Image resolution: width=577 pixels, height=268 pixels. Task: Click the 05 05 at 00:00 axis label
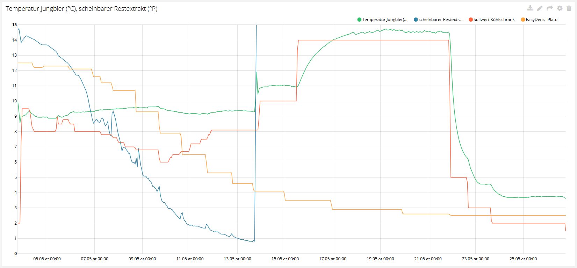pyautogui.click(x=47, y=259)
